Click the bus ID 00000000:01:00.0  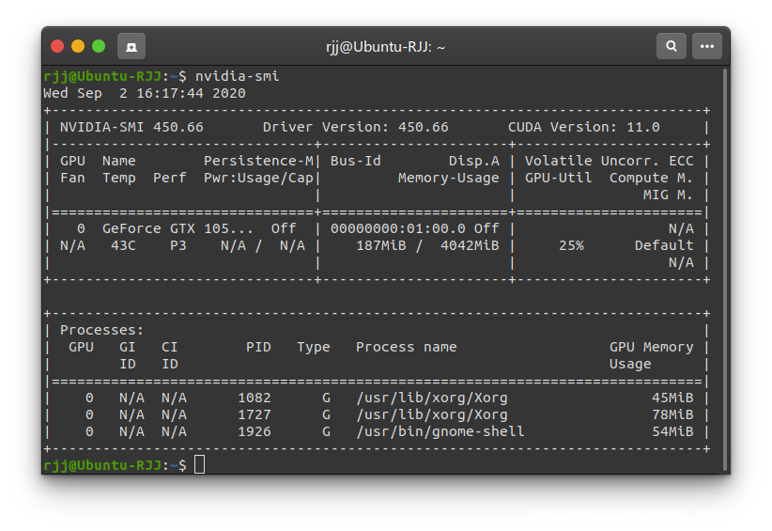click(398, 229)
